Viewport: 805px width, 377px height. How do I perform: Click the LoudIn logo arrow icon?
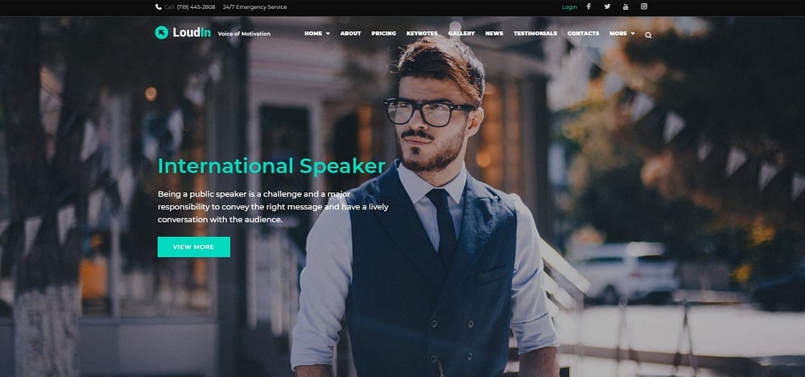pyautogui.click(x=161, y=32)
